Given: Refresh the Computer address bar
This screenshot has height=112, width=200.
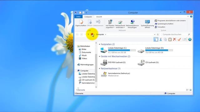Looking at the screenshot, I should pos(158,35).
